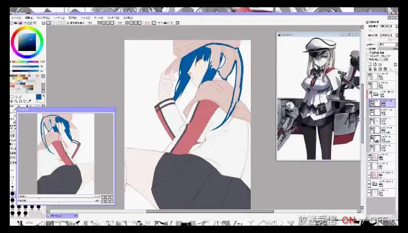408x233 pixels.
Task: Click the new layer icon
Action: coord(370,64)
